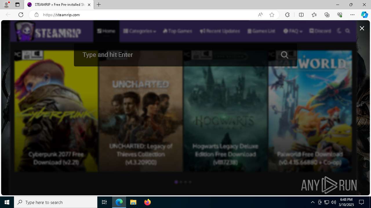Show hidden system tray icons
Screen dimensions: 371x208
pos(312,202)
